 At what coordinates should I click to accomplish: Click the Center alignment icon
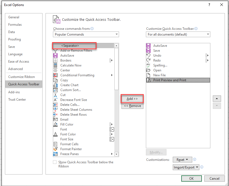[55, 70]
